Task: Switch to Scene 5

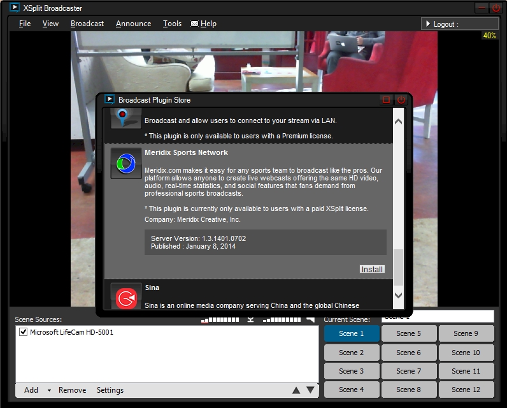Action: tap(408, 333)
